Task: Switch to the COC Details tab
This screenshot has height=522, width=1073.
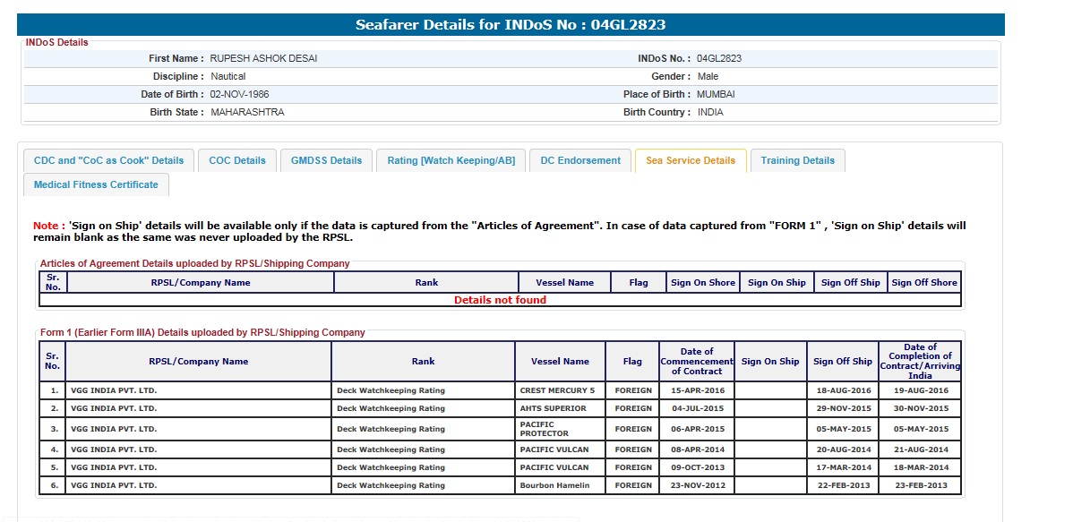Action: click(x=237, y=161)
